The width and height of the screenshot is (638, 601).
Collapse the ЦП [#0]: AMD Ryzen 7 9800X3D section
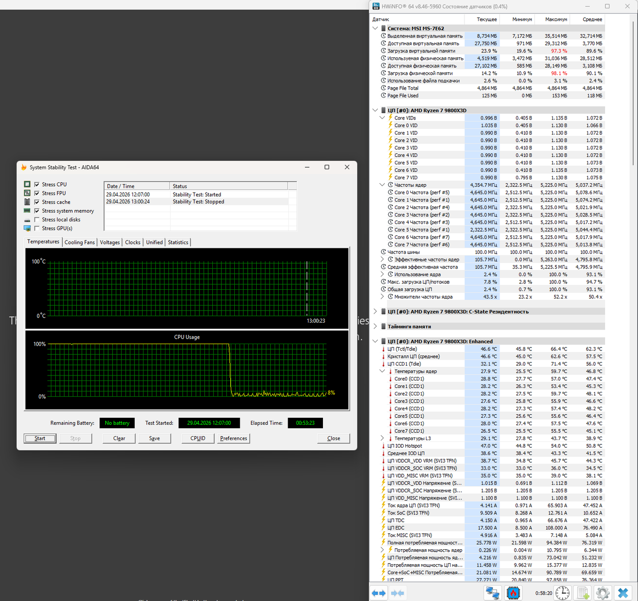[375, 111]
